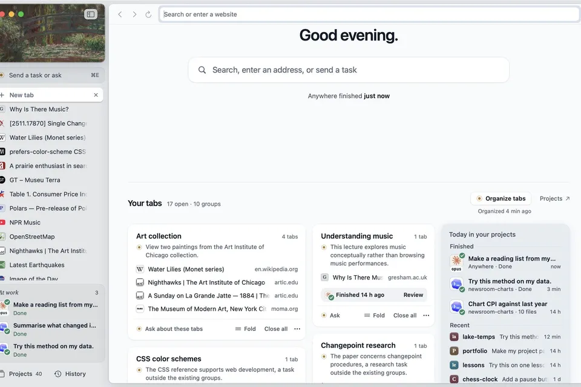The height and width of the screenshot is (387, 581).
Task: Click the 'Organized 4 min ago' text
Action: [504, 211]
